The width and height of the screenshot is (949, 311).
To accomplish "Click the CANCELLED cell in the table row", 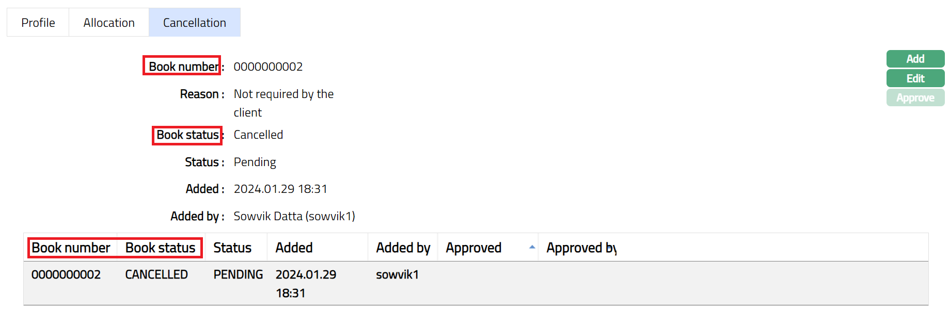I will 156,275.
